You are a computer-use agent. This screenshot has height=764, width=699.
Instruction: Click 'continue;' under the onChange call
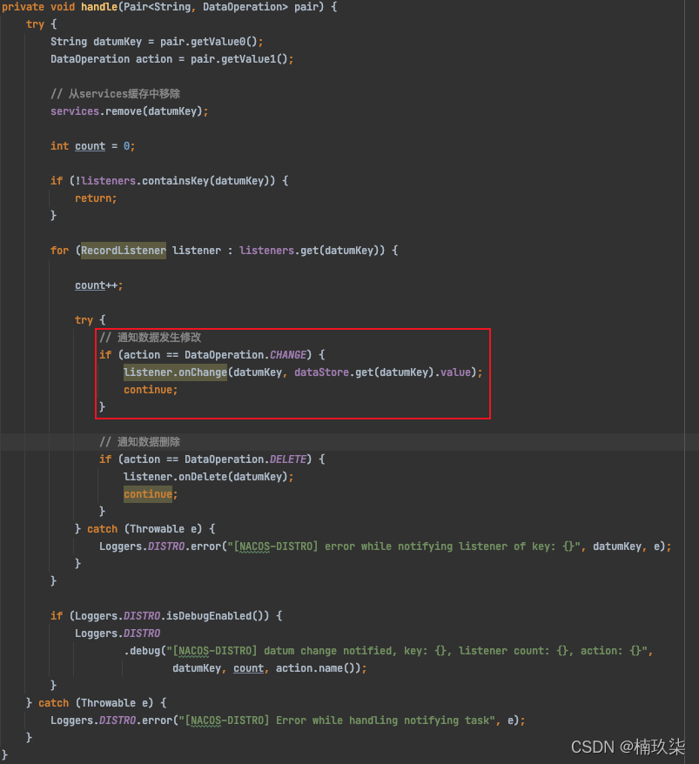(x=151, y=390)
